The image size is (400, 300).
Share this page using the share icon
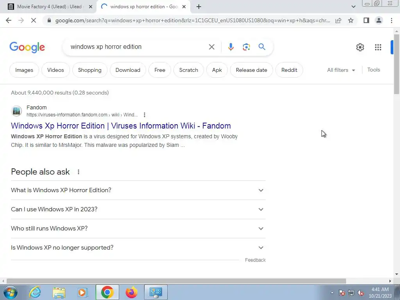(338, 20)
